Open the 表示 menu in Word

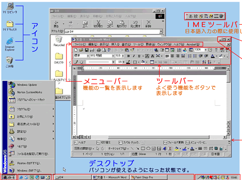tap(104, 44)
